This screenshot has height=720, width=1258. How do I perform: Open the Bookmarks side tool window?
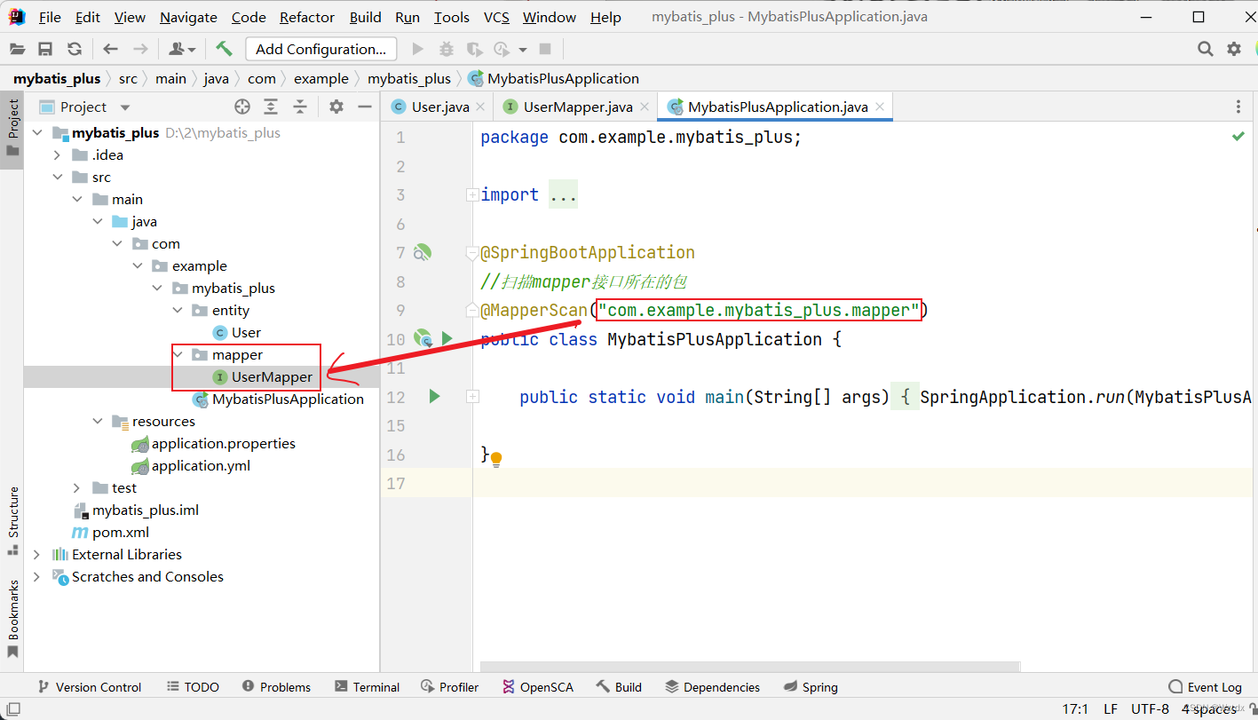[12, 619]
